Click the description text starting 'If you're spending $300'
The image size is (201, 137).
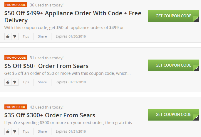[x=70, y=123]
